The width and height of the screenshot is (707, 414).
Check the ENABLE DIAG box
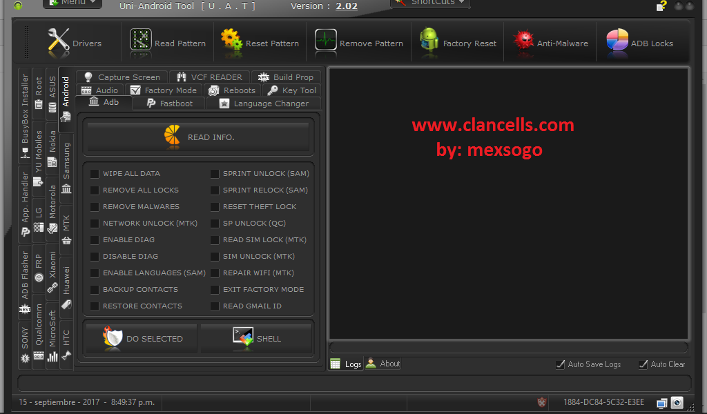point(95,240)
